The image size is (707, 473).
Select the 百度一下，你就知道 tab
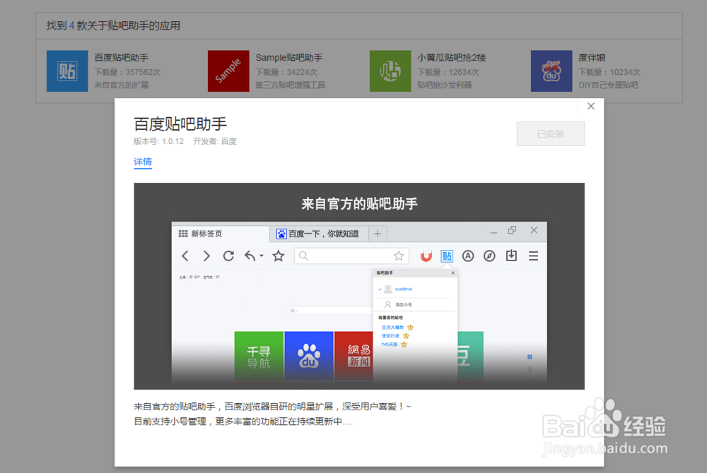pyautogui.click(x=320, y=234)
